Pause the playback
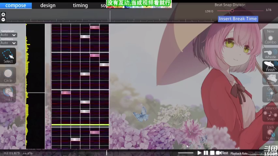 (x=206, y=153)
